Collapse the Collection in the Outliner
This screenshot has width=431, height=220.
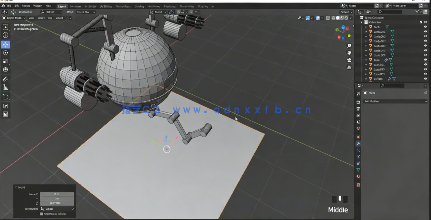point(361,22)
